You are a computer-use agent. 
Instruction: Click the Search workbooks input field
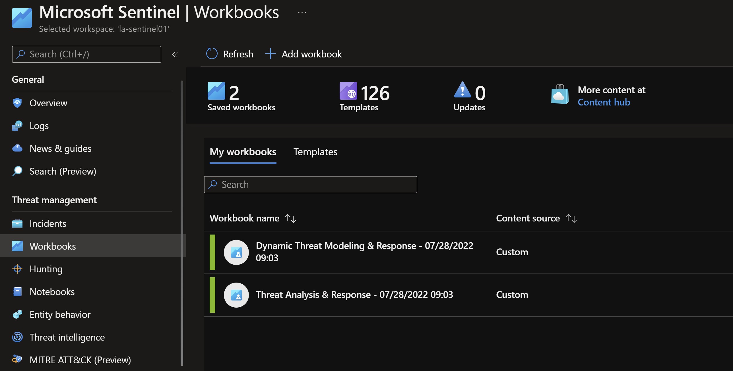(x=310, y=184)
